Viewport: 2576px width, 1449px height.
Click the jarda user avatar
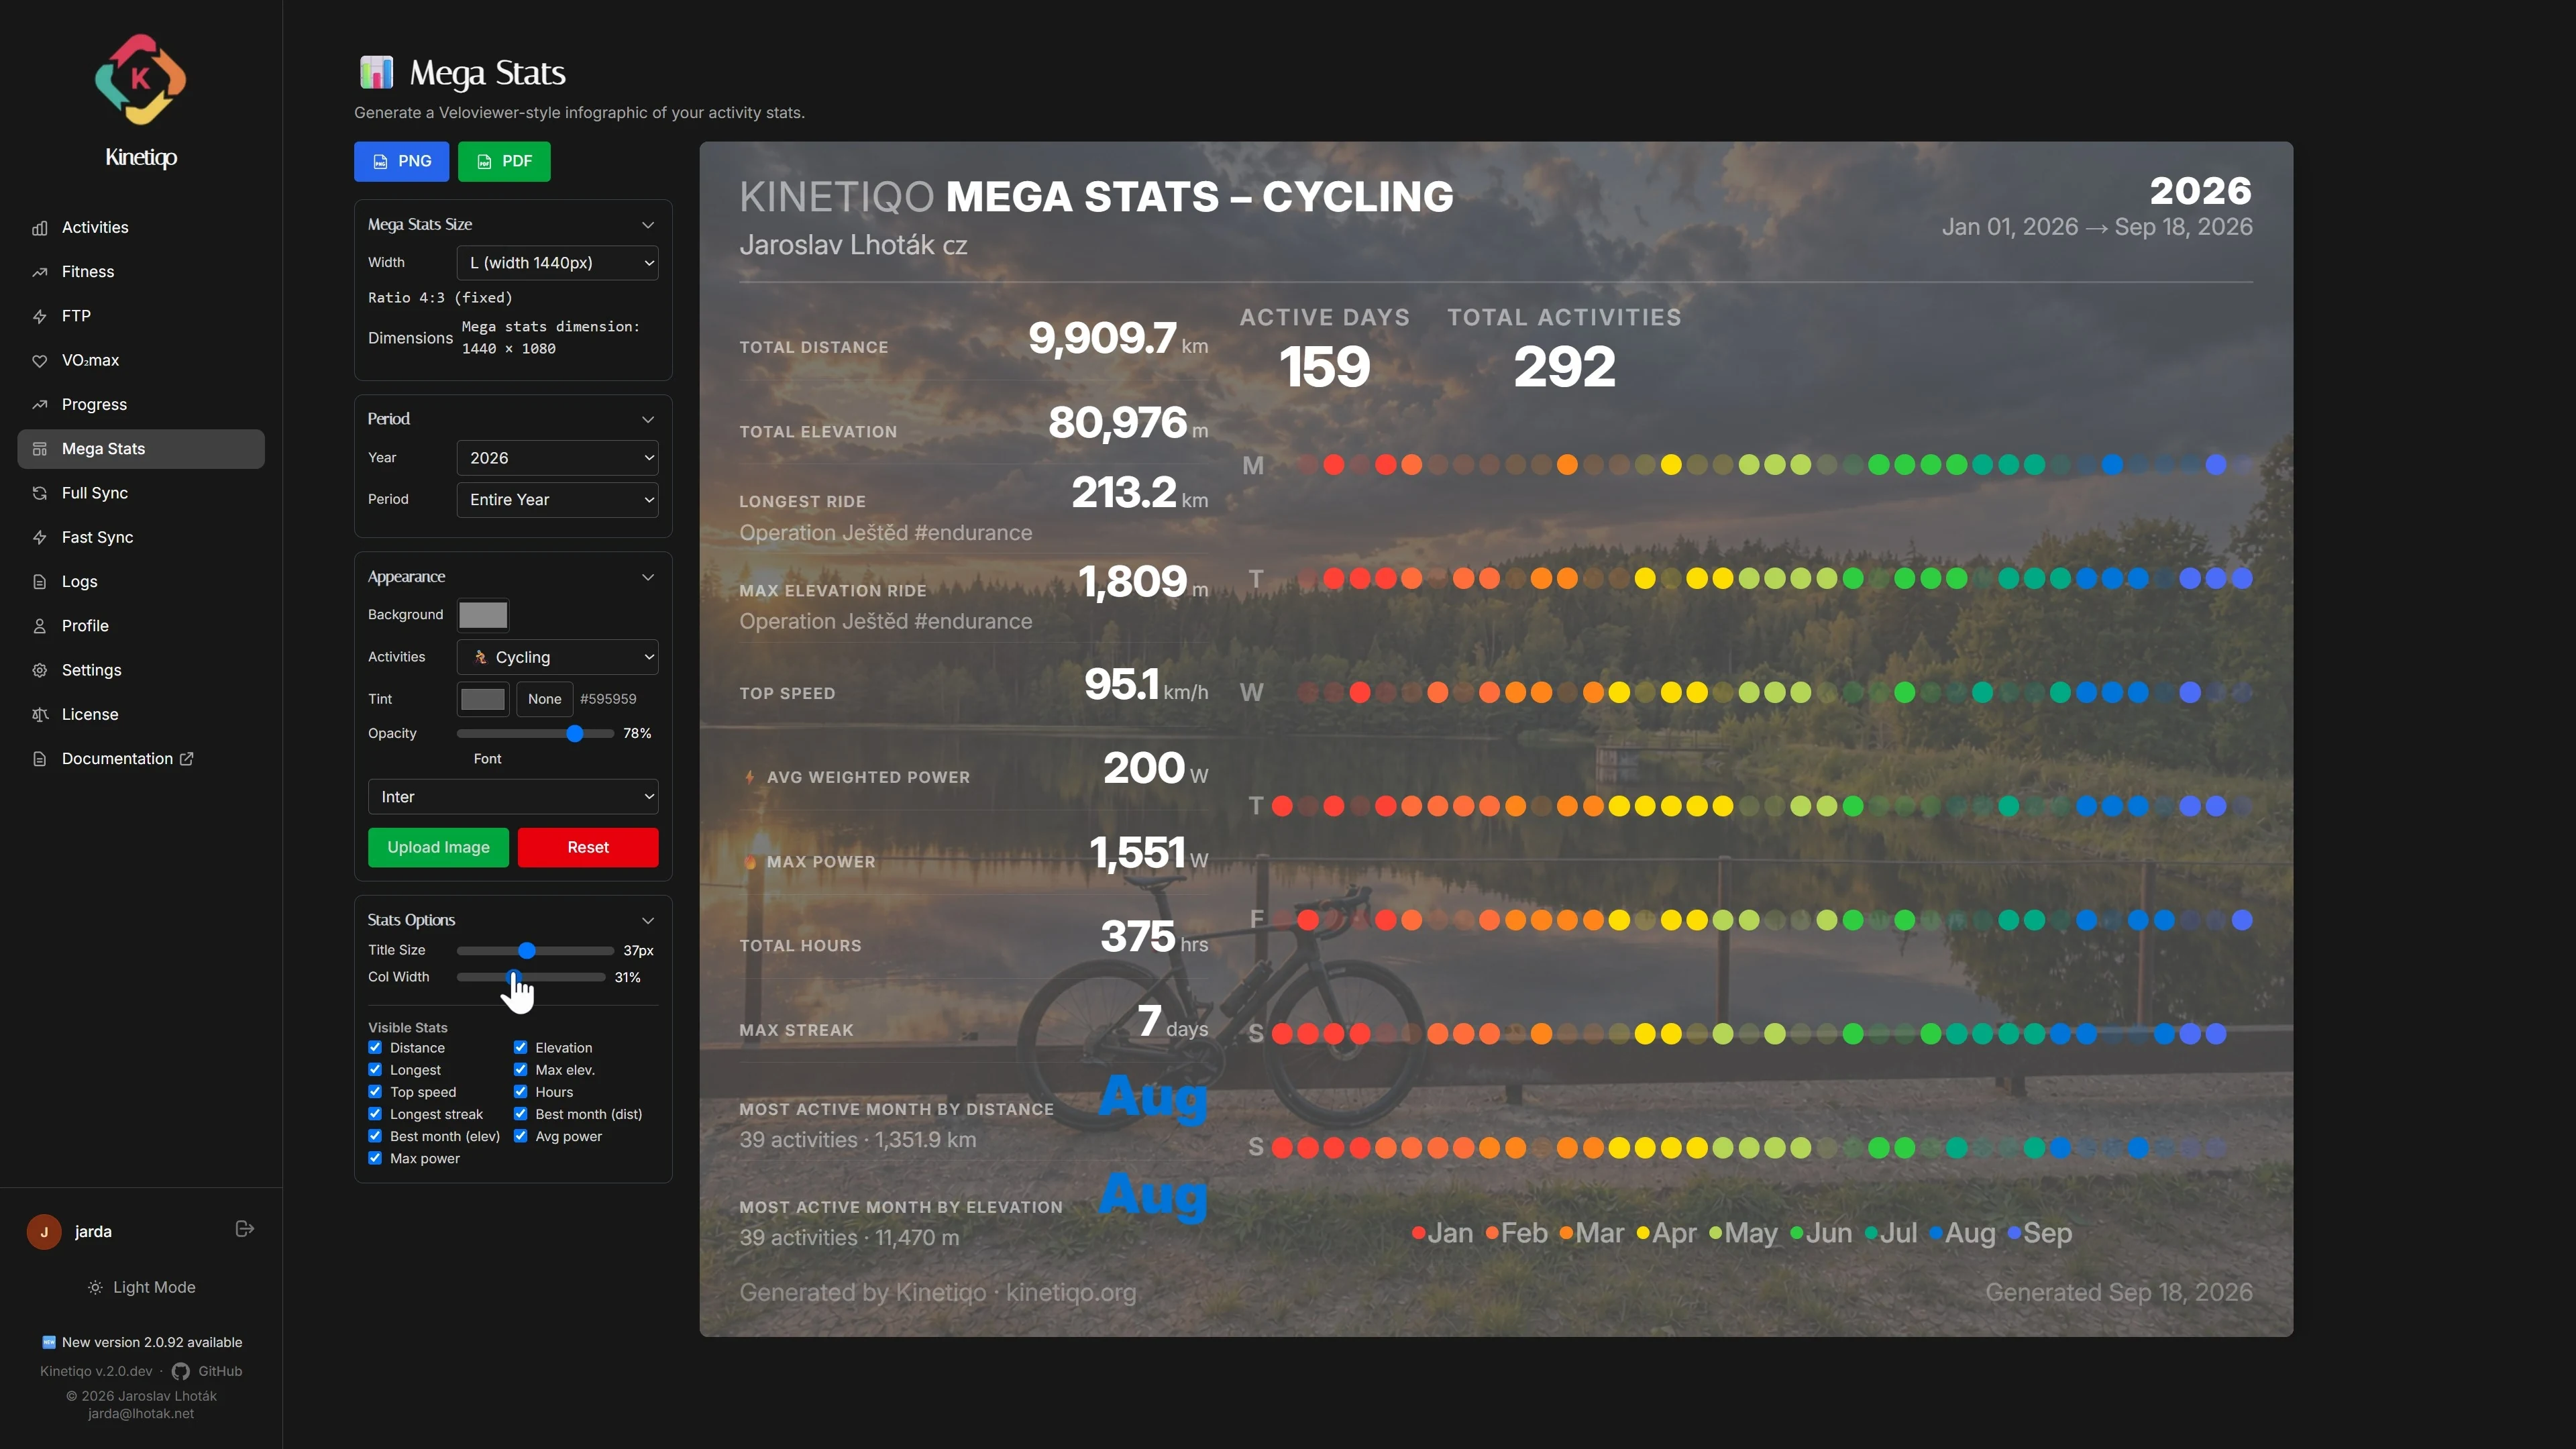click(44, 1232)
